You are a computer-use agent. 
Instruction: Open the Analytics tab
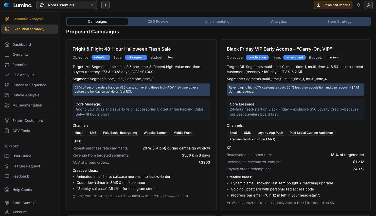tap(279, 21)
